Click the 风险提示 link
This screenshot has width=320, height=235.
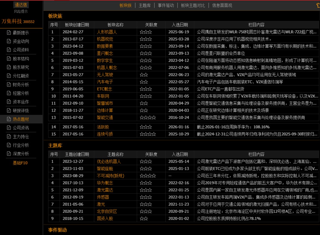point(21,12)
